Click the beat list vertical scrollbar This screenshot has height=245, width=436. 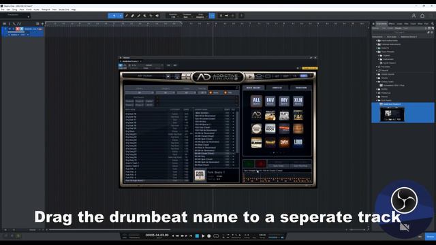(237, 132)
